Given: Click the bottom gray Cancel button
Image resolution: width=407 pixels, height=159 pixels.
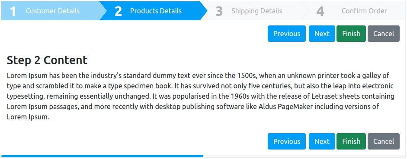Looking at the screenshot, I should (x=384, y=141).
